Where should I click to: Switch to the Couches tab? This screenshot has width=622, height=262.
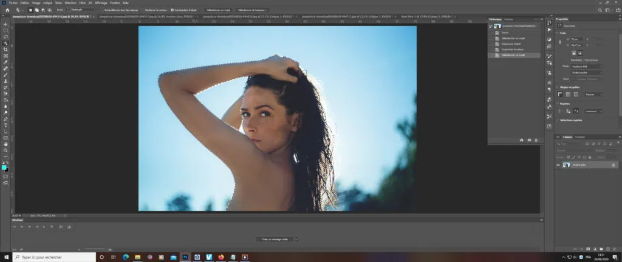(580, 137)
